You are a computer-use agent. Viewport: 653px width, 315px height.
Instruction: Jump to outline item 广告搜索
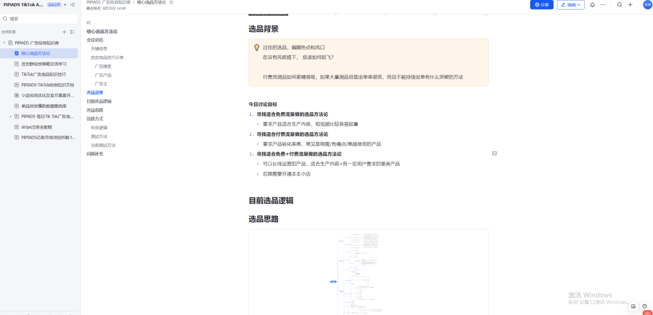coord(103,66)
